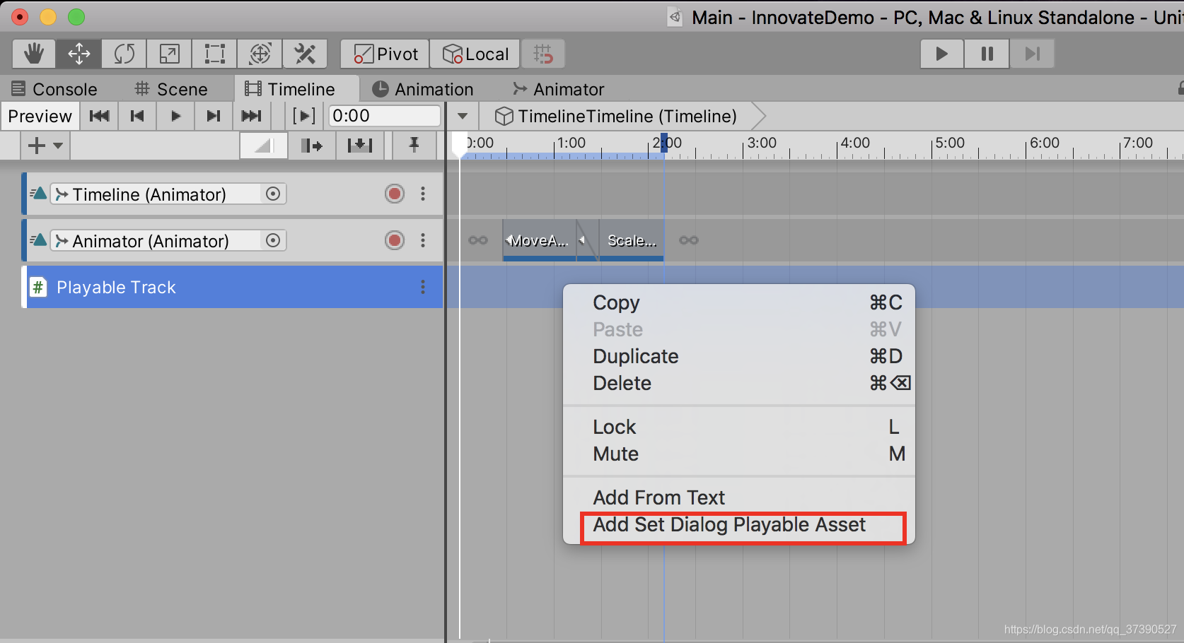Open Timeline (Animator) track options menu
This screenshot has height=643, width=1184.
coord(423,194)
